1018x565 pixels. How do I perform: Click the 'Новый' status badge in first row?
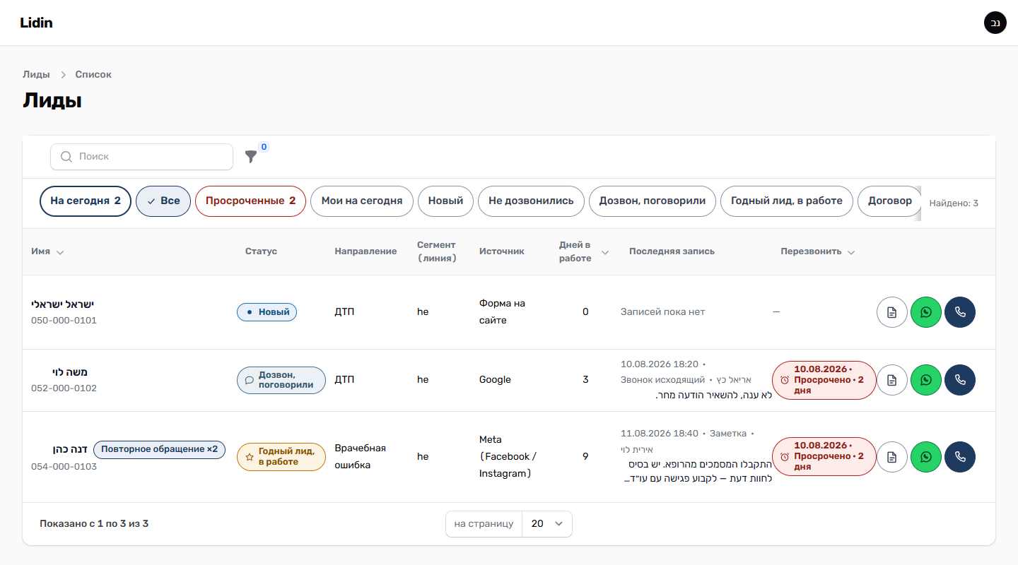click(x=267, y=312)
